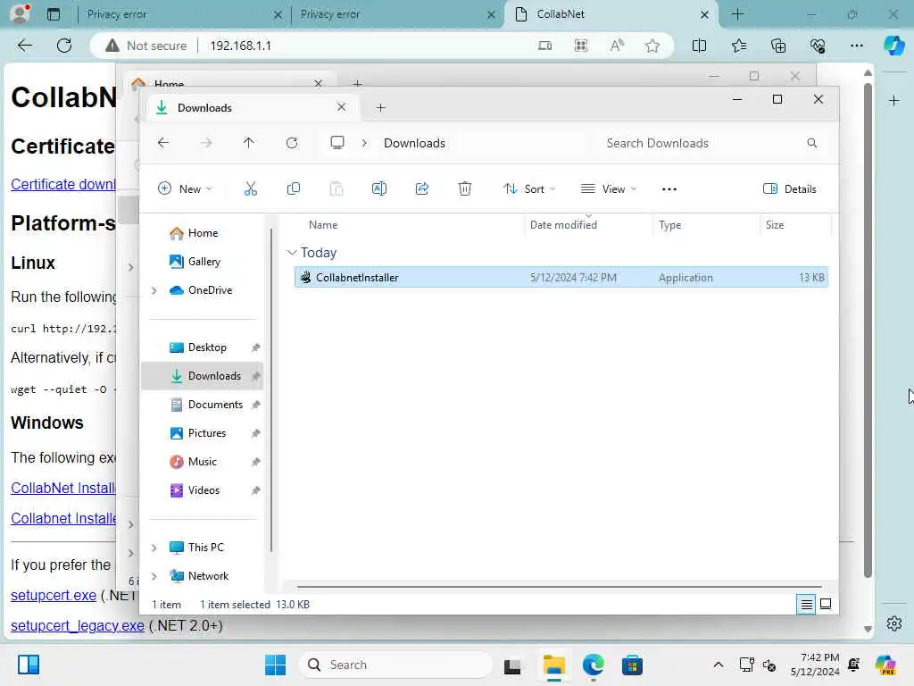Open Edge read aloud icon in address bar
Screen dimensions: 914x686
click(617, 46)
